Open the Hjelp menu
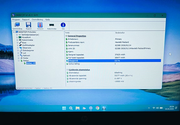The height and width of the screenshot is (125, 180). [x=47, y=19]
